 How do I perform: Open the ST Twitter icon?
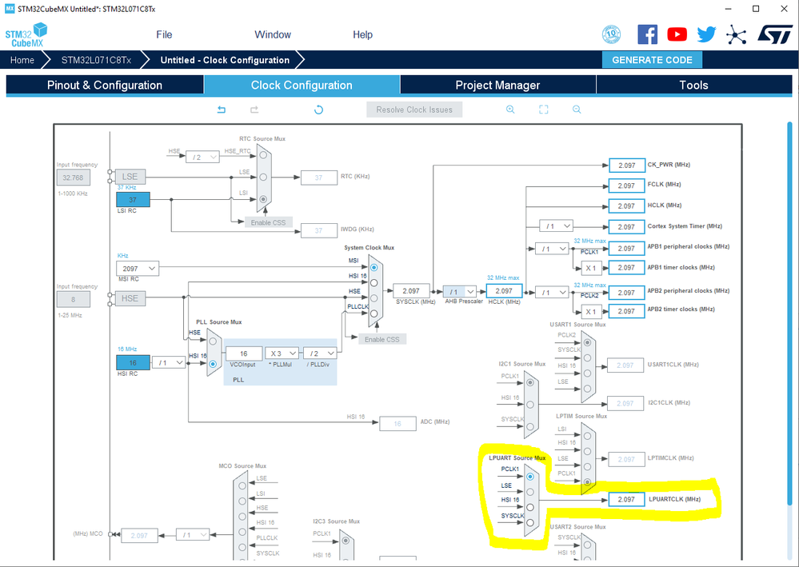click(x=706, y=34)
